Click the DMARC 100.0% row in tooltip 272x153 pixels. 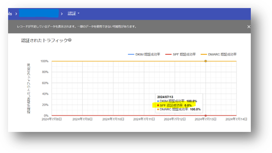tap(179, 109)
